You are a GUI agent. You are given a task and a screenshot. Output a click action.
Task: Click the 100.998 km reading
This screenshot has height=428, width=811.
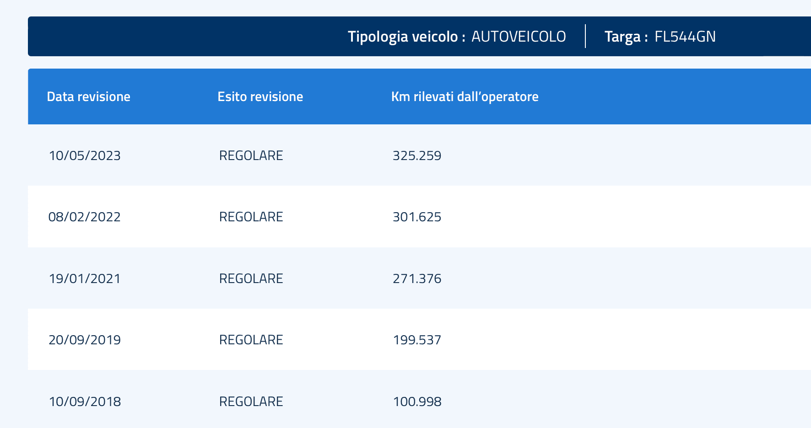coord(417,401)
